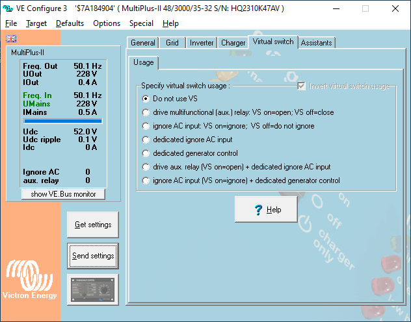Click the aux. relay status row
The width and height of the screenshot is (411, 322).
click(57, 180)
